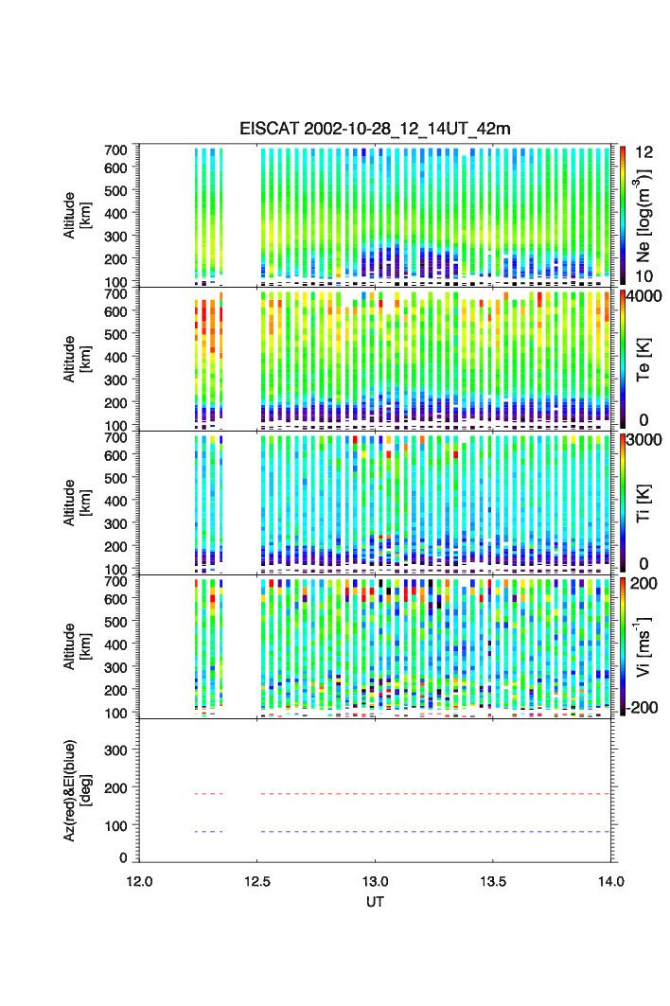Click the 14.0 tick on the UT axis
Image resolution: width=670 pixels, height=1006 pixels.
click(611, 882)
